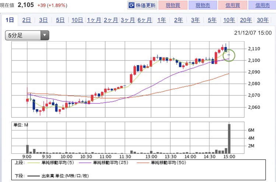This screenshot has width=276, height=182.
Task: Show the 6ヶ月 chart
Action: [145, 20]
